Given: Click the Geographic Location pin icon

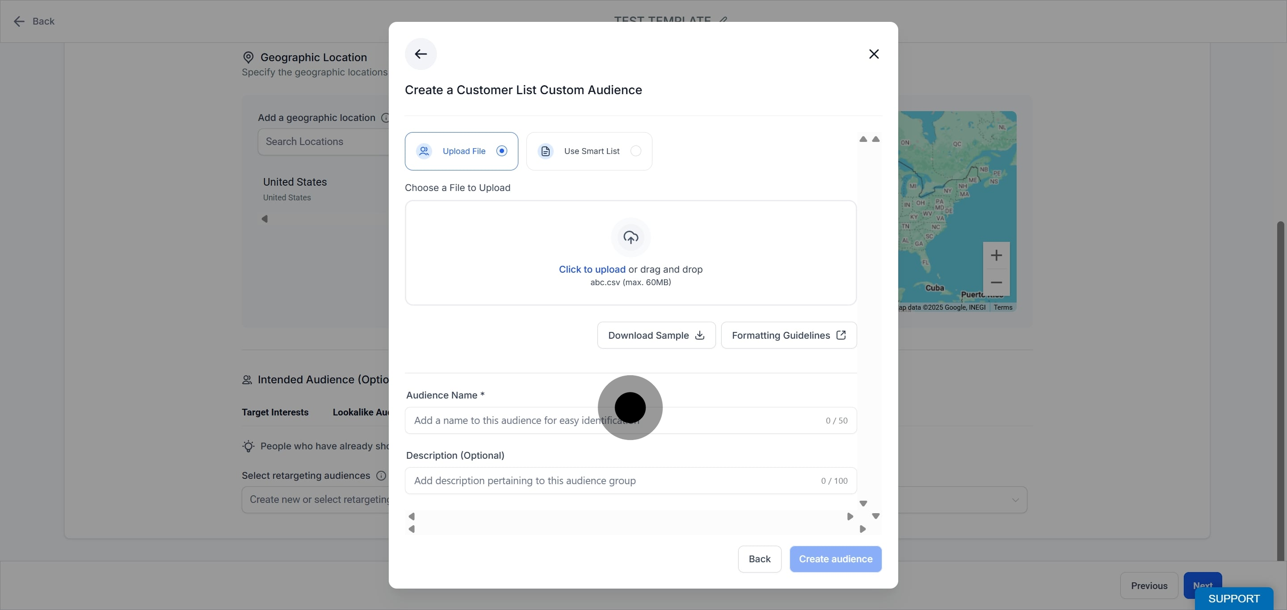Looking at the screenshot, I should click(248, 58).
